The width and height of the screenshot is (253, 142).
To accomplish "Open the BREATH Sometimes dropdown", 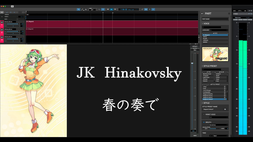I will (x=218, y=125).
